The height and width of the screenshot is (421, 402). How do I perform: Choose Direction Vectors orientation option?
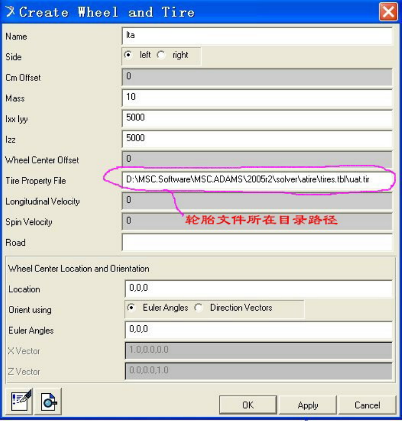pos(198,308)
